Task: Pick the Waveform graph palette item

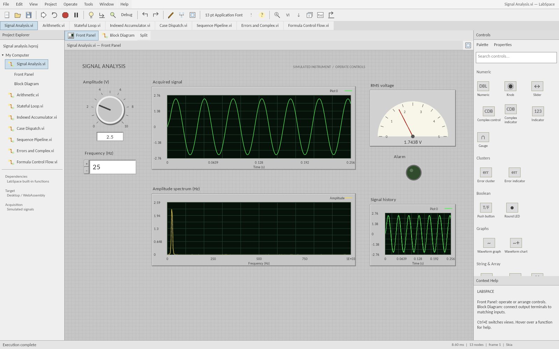Action: coord(489,243)
